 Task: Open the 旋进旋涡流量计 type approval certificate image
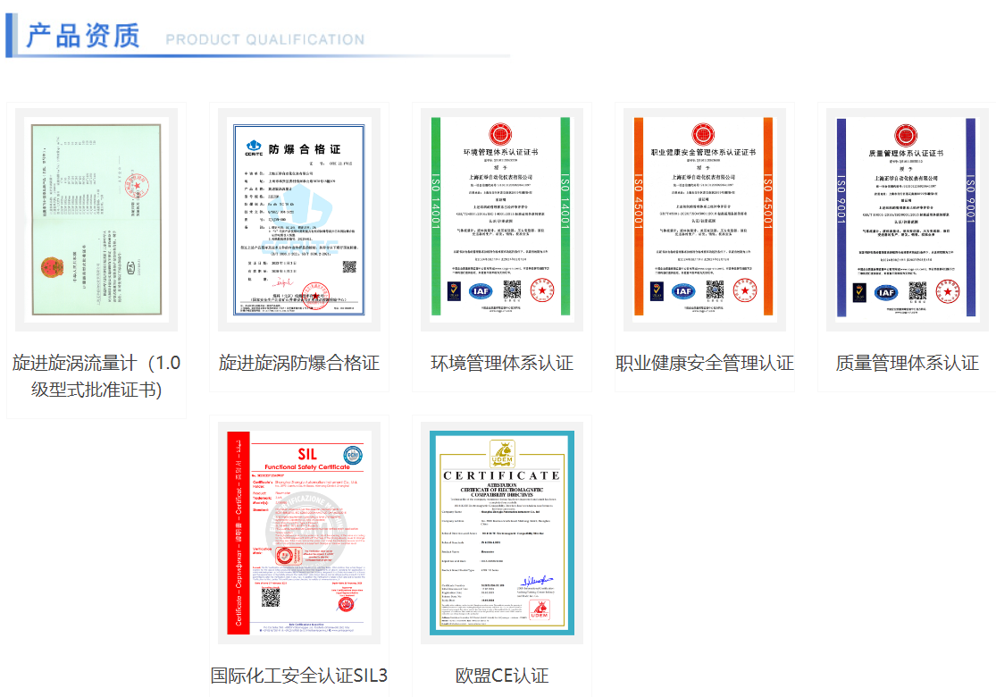click(x=96, y=220)
